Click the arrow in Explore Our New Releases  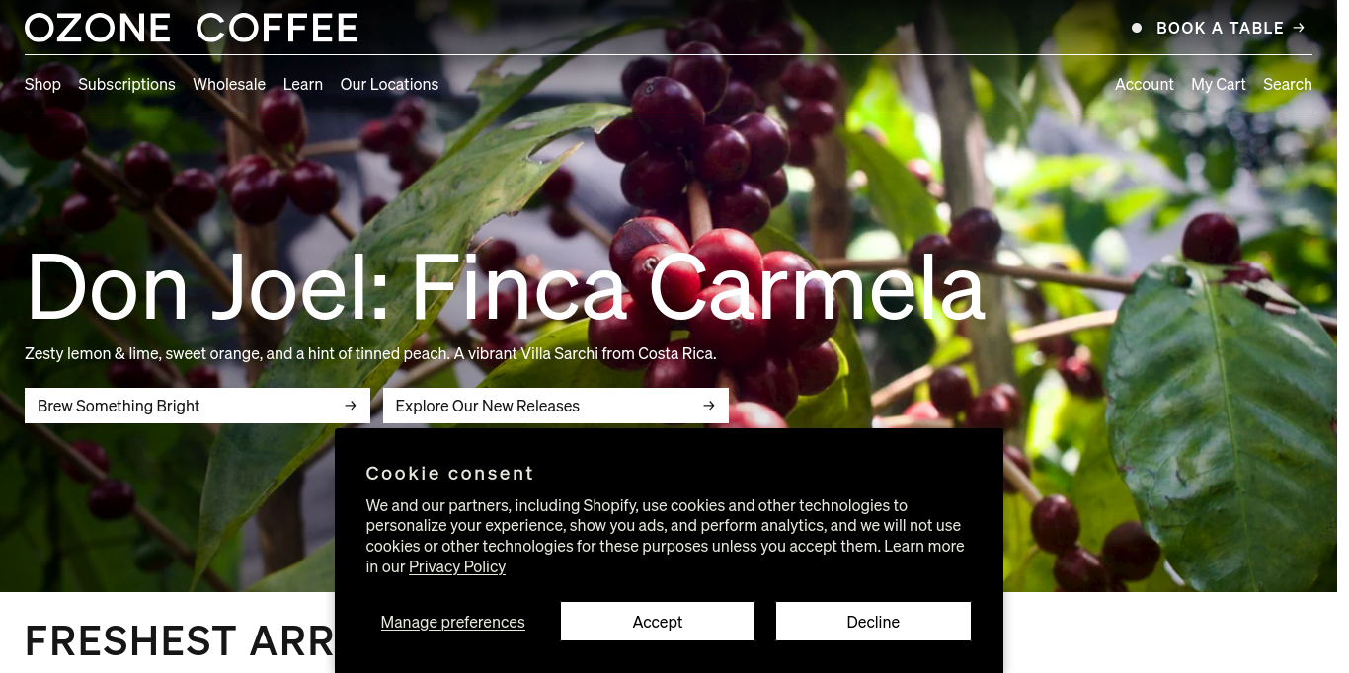tap(709, 406)
